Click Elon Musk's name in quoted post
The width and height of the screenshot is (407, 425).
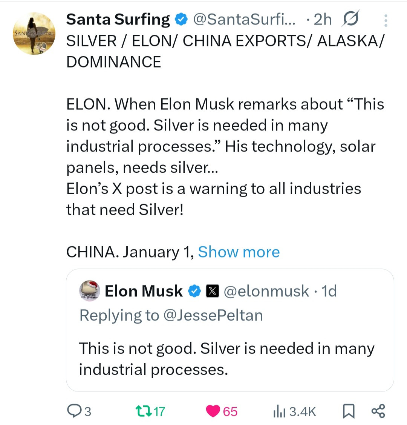click(x=144, y=291)
